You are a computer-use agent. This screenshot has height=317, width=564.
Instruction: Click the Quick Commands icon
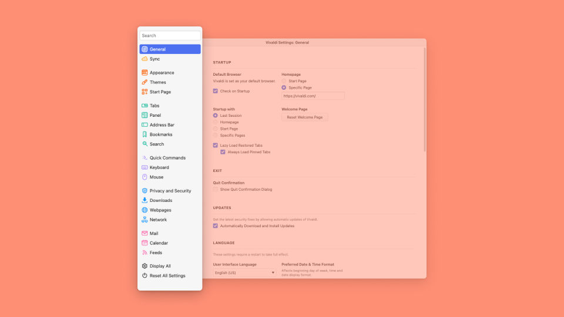tap(145, 158)
